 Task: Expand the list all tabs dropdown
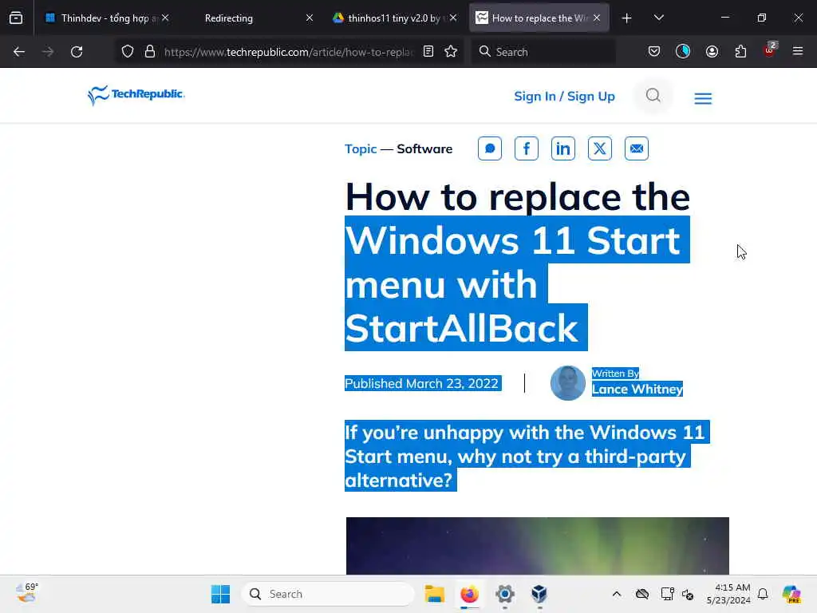tap(658, 18)
